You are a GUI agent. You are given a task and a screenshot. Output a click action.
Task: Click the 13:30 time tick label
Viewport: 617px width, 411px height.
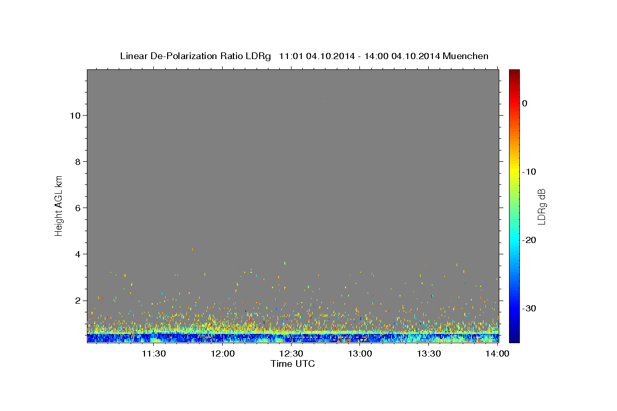(429, 354)
